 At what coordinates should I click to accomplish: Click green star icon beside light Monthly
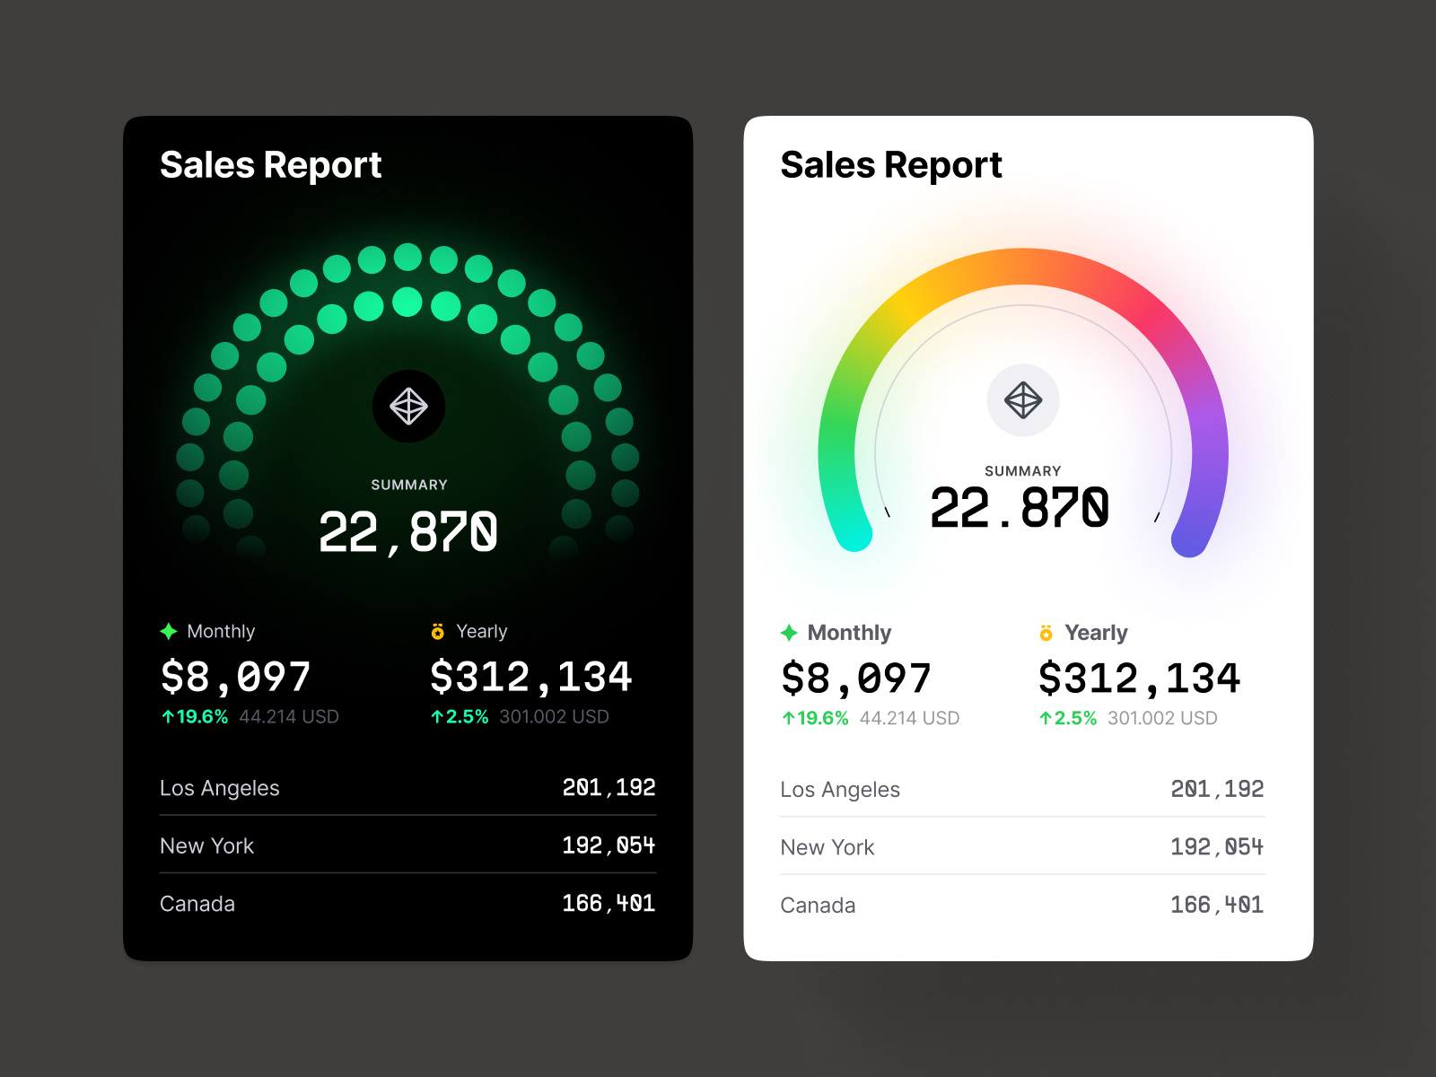(789, 633)
